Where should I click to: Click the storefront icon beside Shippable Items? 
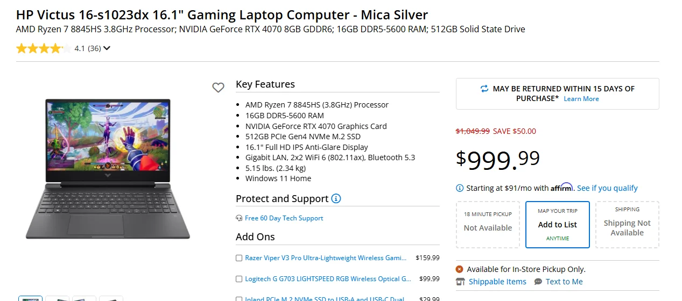click(460, 282)
